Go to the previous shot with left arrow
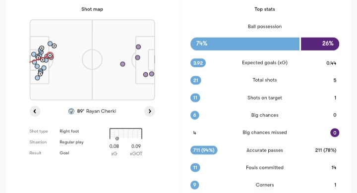This screenshot has width=357, height=193. pyautogui.click(x=35, y=111)
